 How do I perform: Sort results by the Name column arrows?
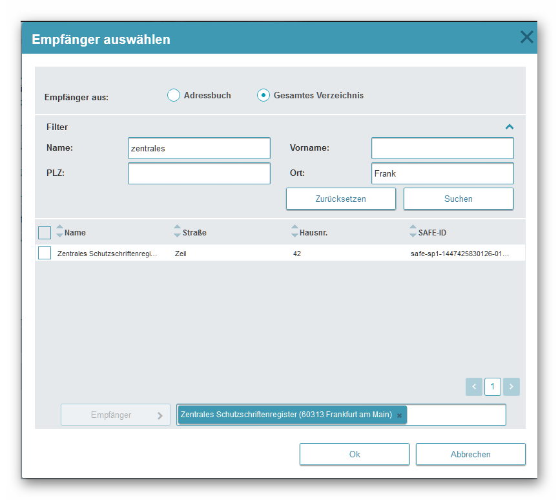click(x=60, y=232)
